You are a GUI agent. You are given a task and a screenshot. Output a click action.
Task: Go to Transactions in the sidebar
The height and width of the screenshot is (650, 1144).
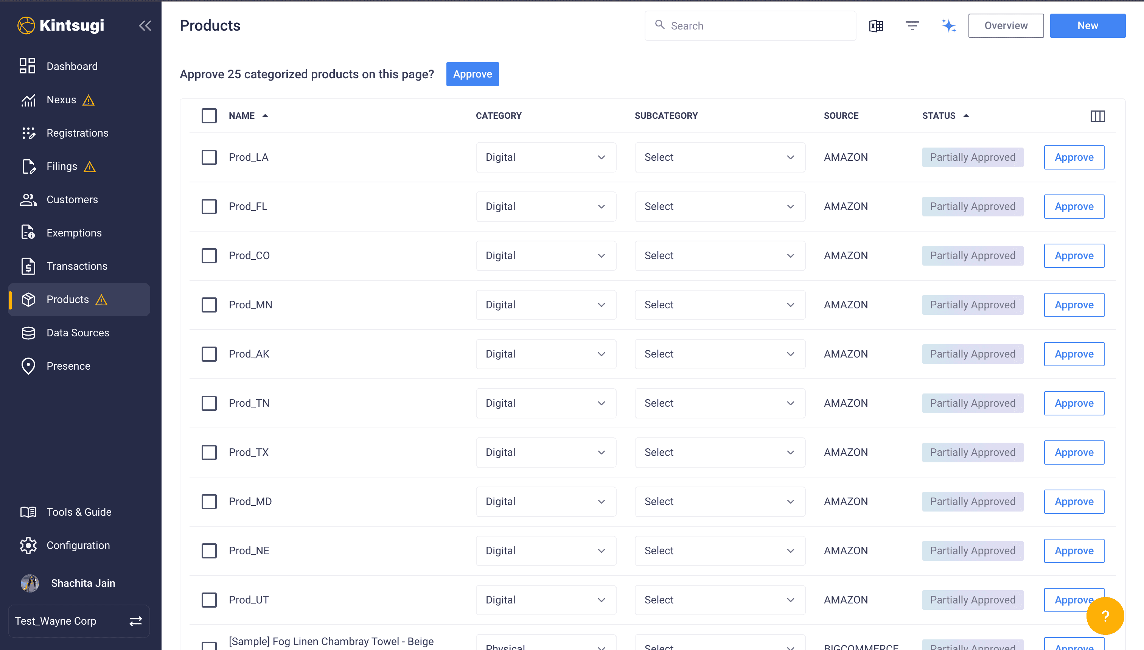(x=77, y=266)
